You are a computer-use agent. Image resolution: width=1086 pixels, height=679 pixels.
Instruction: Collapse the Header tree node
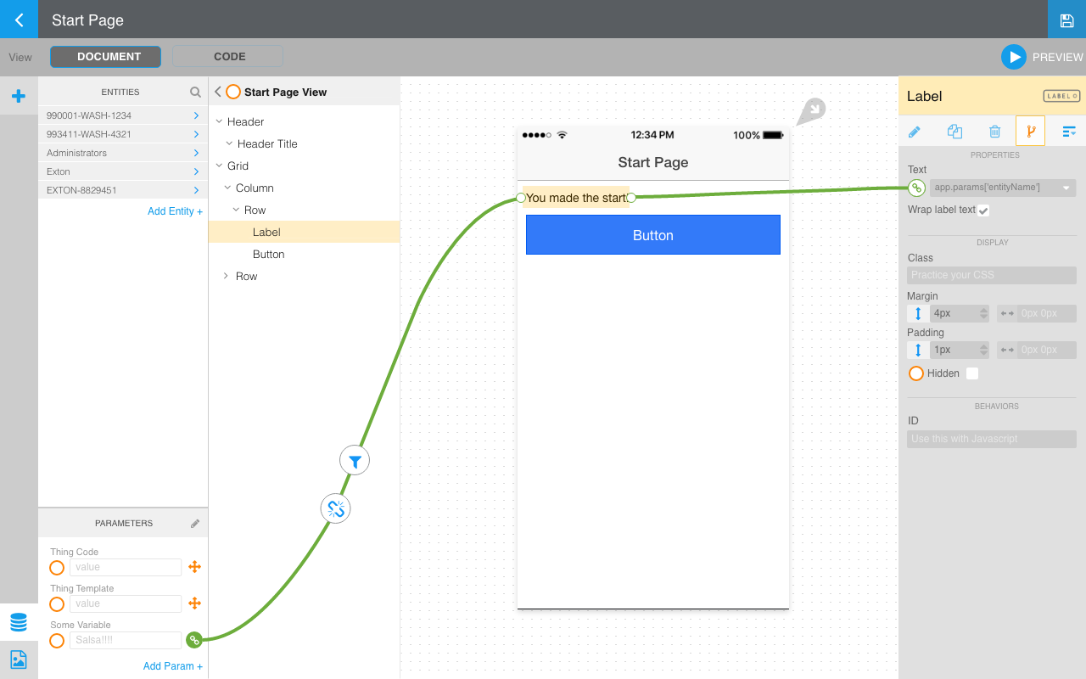pos(219,121)
